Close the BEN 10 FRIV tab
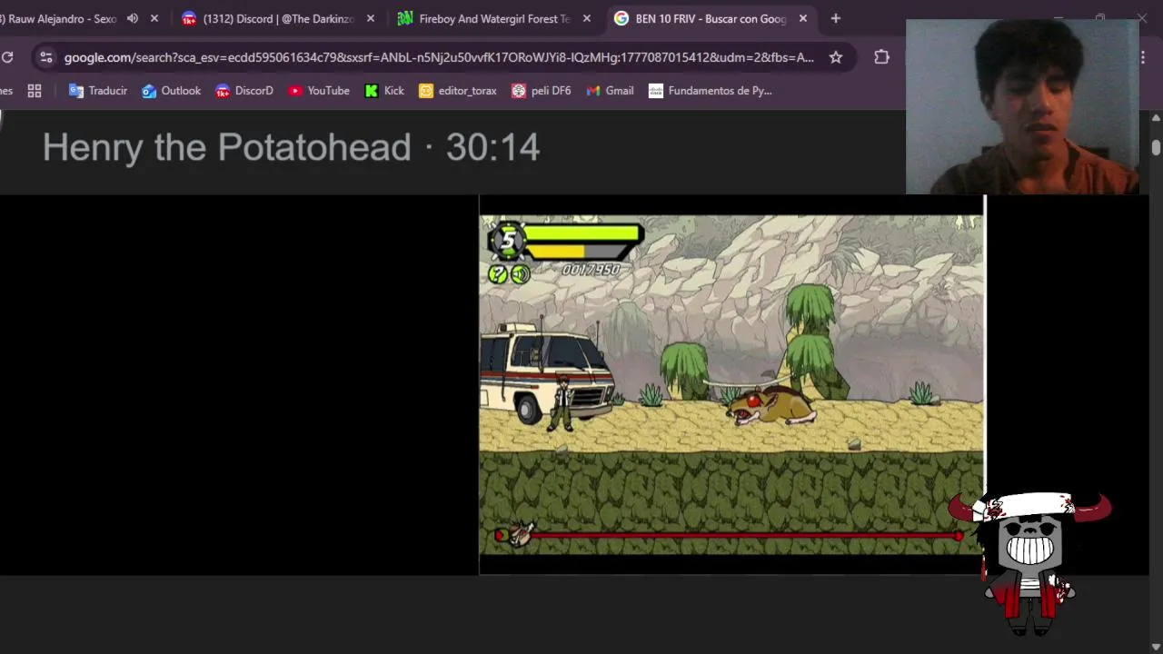The image size is (1163, 654). click(803, 18)
